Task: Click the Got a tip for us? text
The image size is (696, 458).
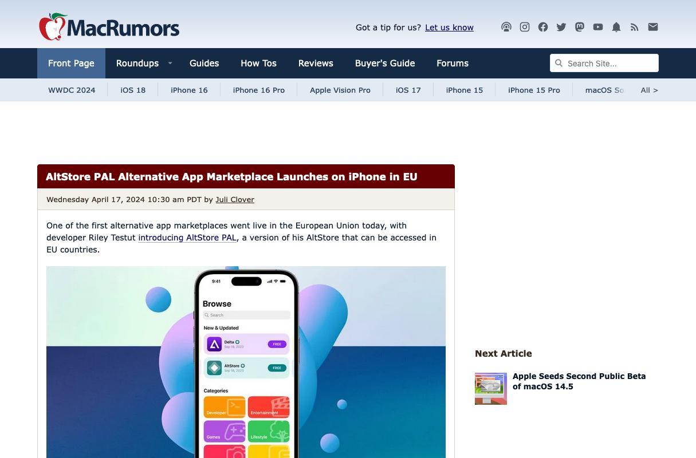Action: click(388, 27)
